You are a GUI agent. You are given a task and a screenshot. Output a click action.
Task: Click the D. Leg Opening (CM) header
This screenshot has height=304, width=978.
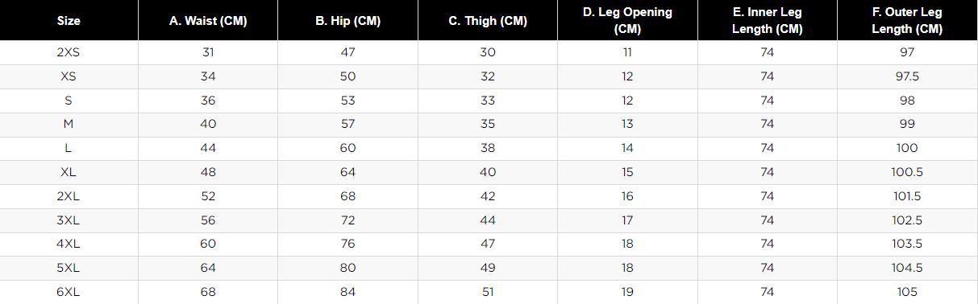click(627, 21)
